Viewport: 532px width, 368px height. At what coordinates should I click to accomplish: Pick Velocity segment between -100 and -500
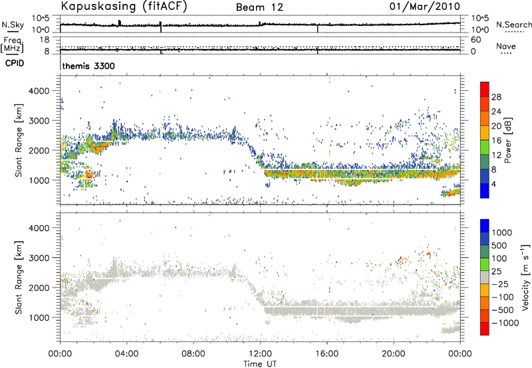[x=485, y=303]
